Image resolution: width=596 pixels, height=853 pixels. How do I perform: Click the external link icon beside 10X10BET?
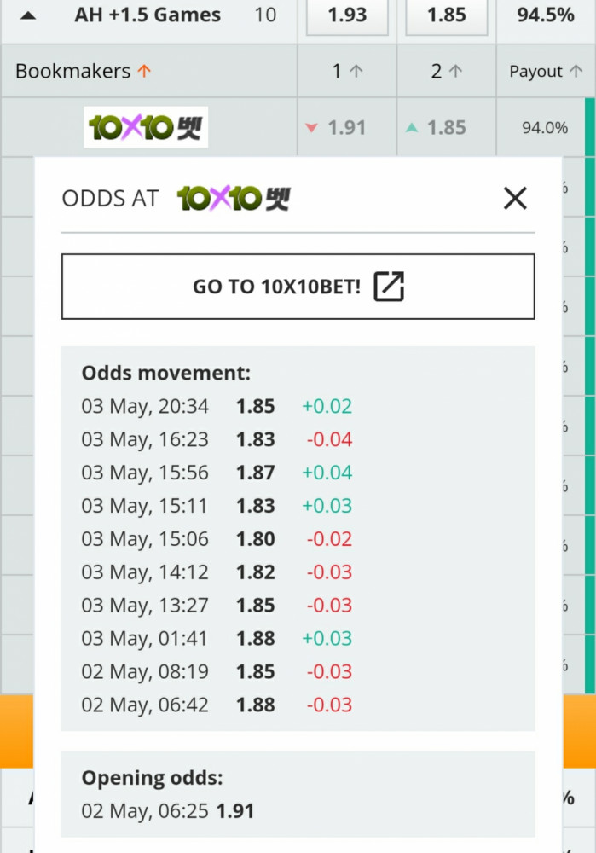click(389, 286)
